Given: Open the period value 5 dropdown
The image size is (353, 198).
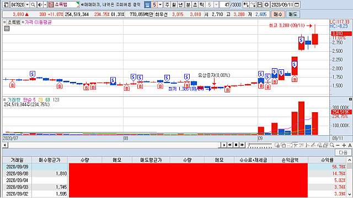Looking at the screenshot, I should click(160, 4).
